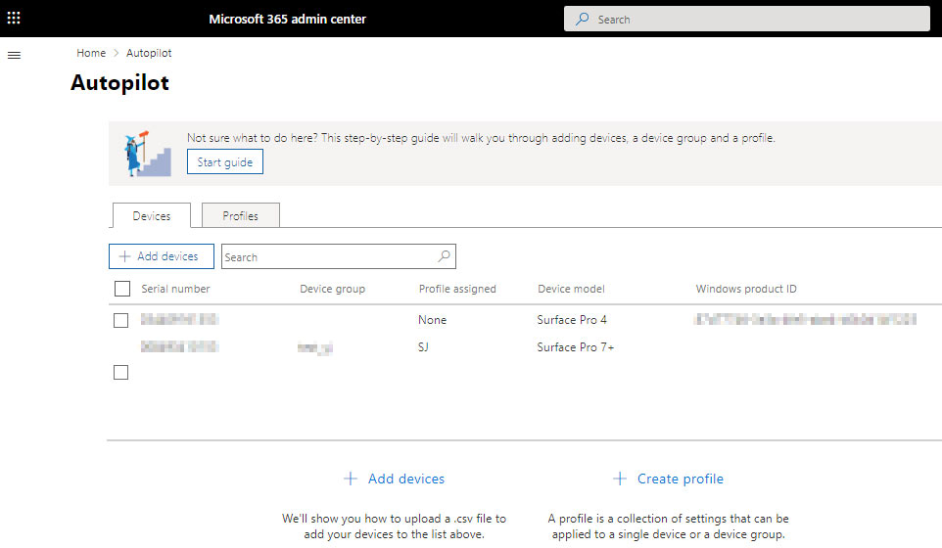Check the box for the Surface Pro 4 row
This screenshot has width=942, height=548.
(x=120, y=320)
